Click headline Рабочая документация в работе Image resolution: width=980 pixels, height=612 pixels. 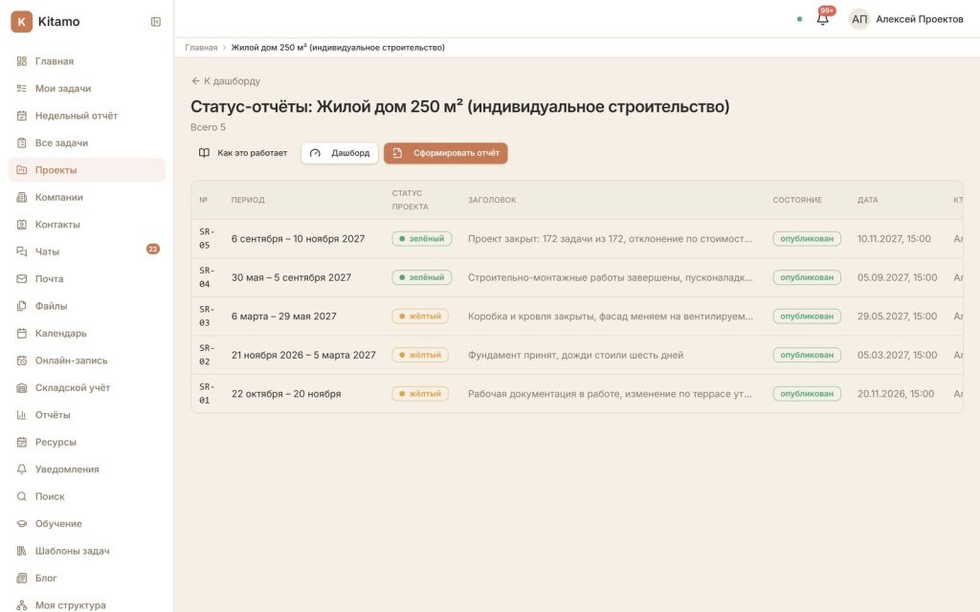[x=610, y=393]
